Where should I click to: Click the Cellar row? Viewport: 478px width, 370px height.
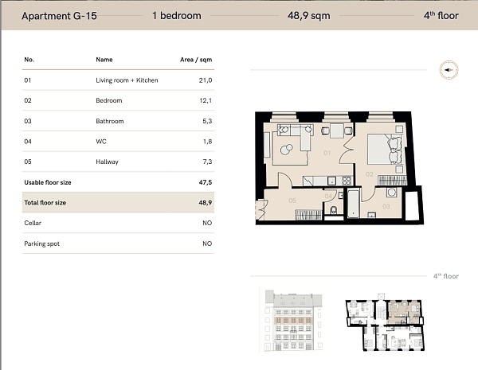pos(118,224)
